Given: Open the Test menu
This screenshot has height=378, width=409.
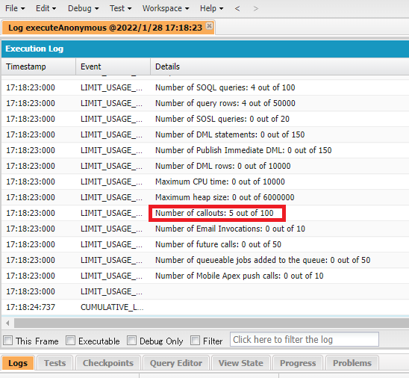Looking at the screenshot, I should tap(120, 8).
